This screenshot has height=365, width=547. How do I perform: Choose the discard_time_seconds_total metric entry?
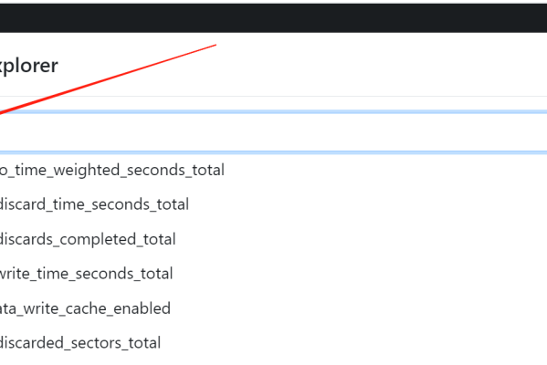point(94,204)
